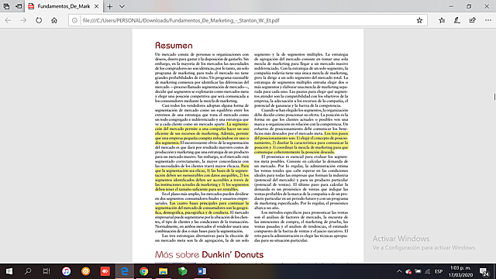Open the network connections icon
This screenshot has width=496, height=279.
click(428, 271)
